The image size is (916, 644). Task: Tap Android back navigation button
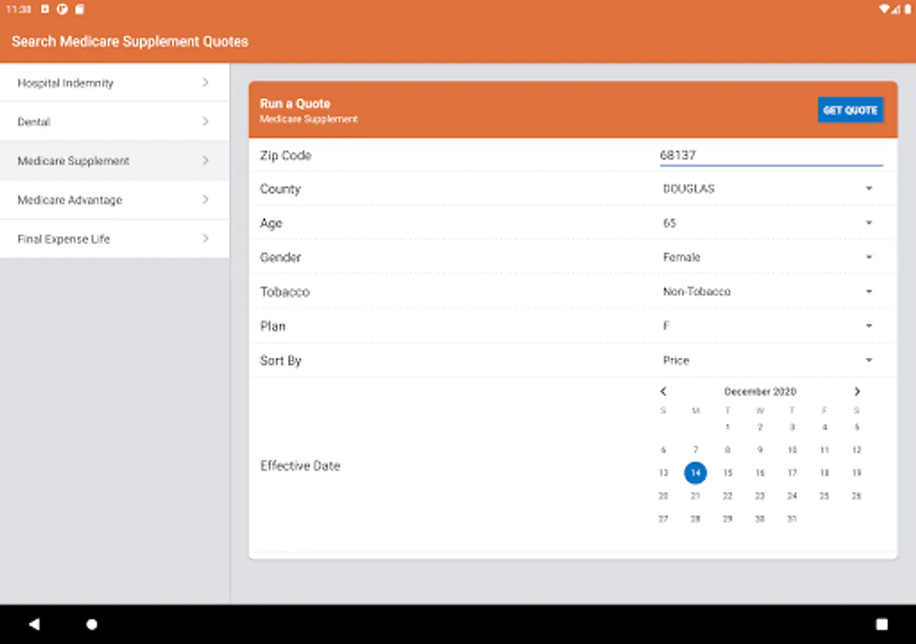[x=34, y=624]
